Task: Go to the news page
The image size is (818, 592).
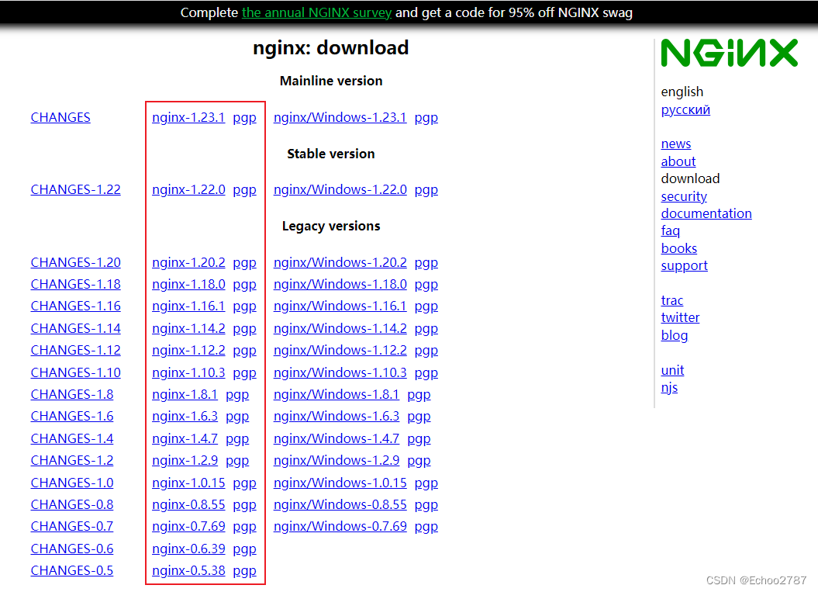Action: point(676,144)
